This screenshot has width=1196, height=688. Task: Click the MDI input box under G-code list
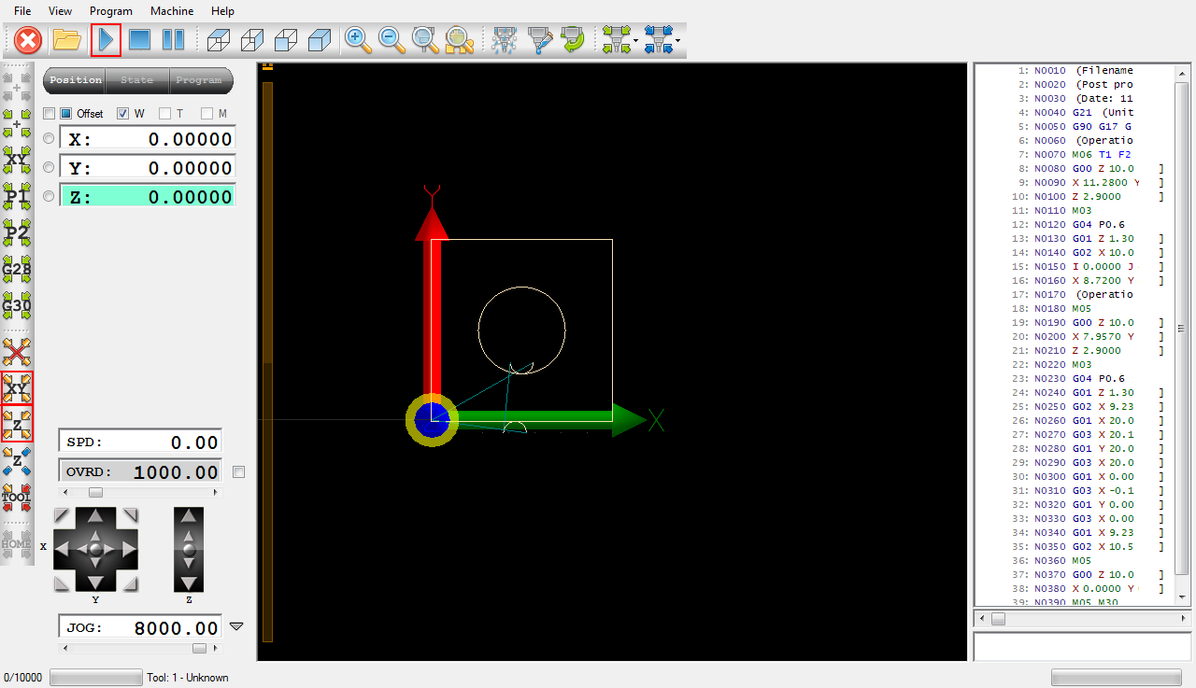coord(1082,646)
